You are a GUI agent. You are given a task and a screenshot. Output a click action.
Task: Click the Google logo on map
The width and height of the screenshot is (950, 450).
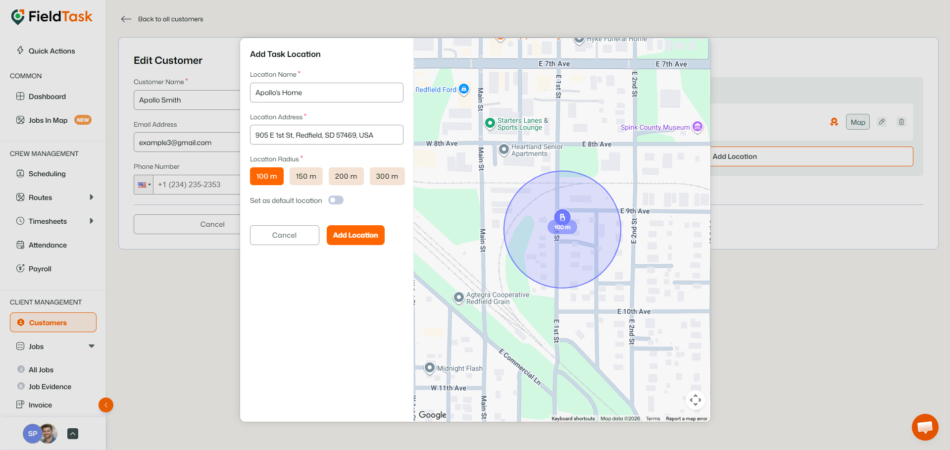click(x=433, y=415)
